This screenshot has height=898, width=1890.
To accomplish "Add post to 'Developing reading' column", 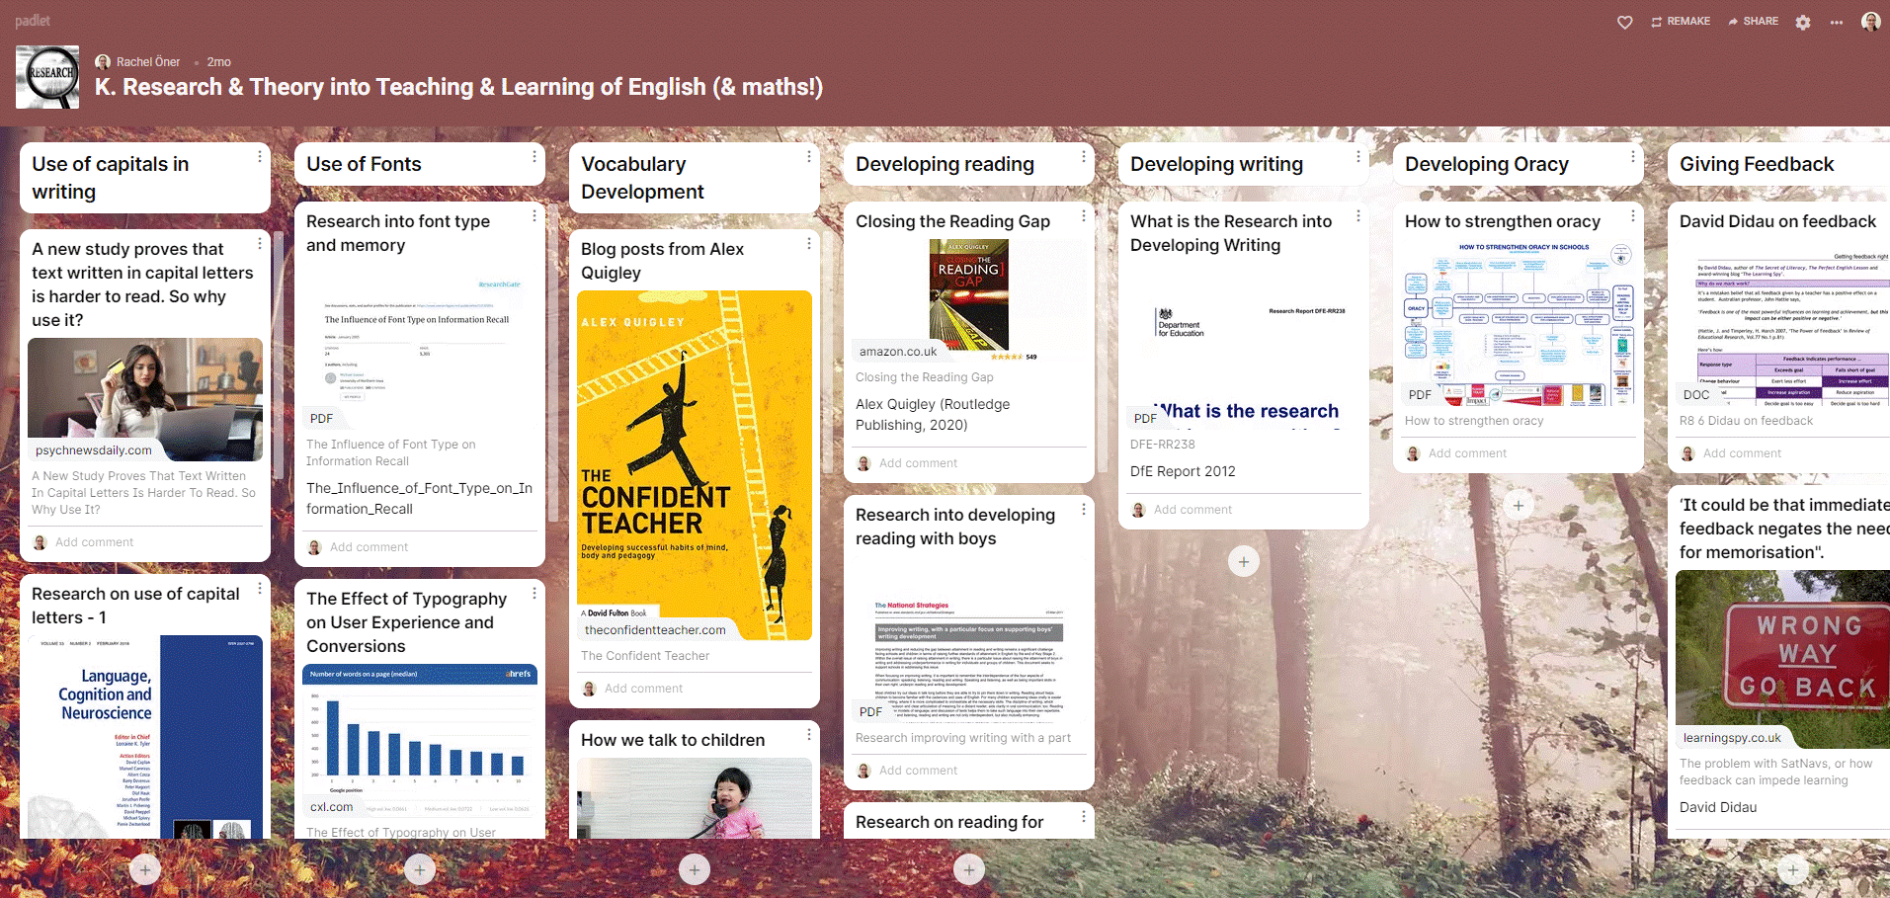I will click(969, 869).
